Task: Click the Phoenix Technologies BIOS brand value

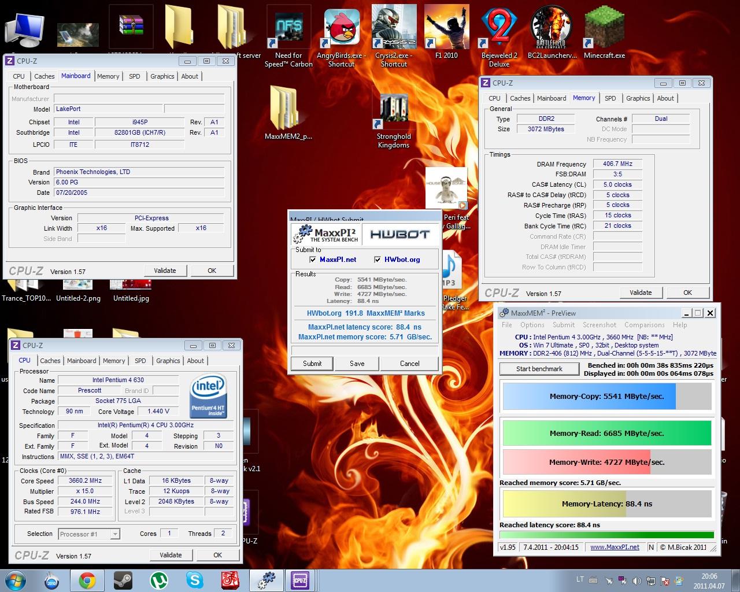Action: [139, 172]
